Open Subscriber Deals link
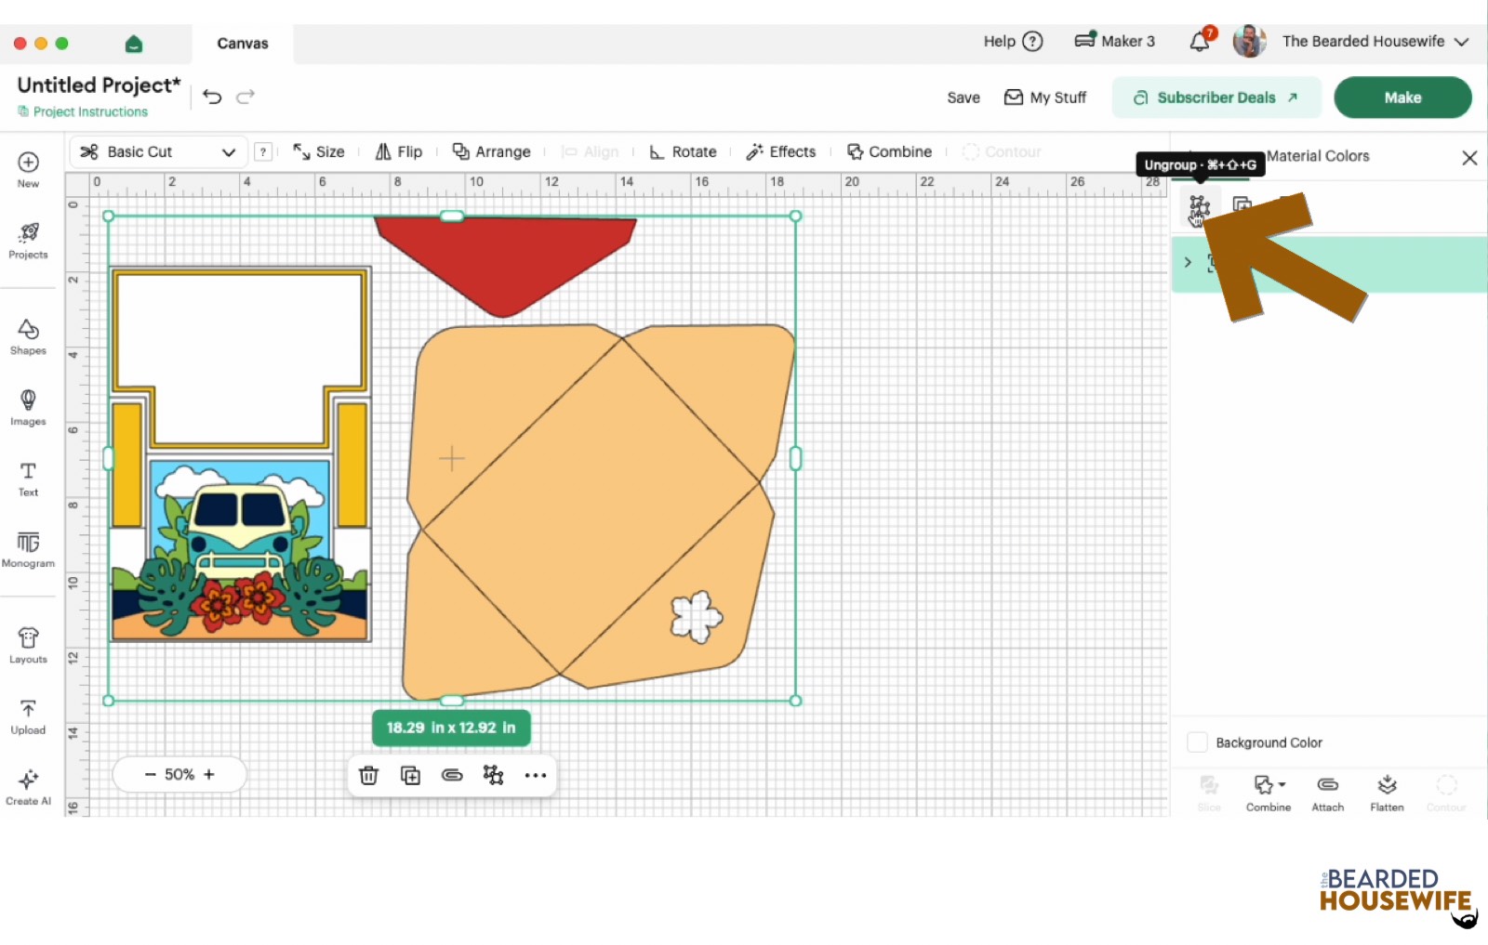 tap(1216, 98)
